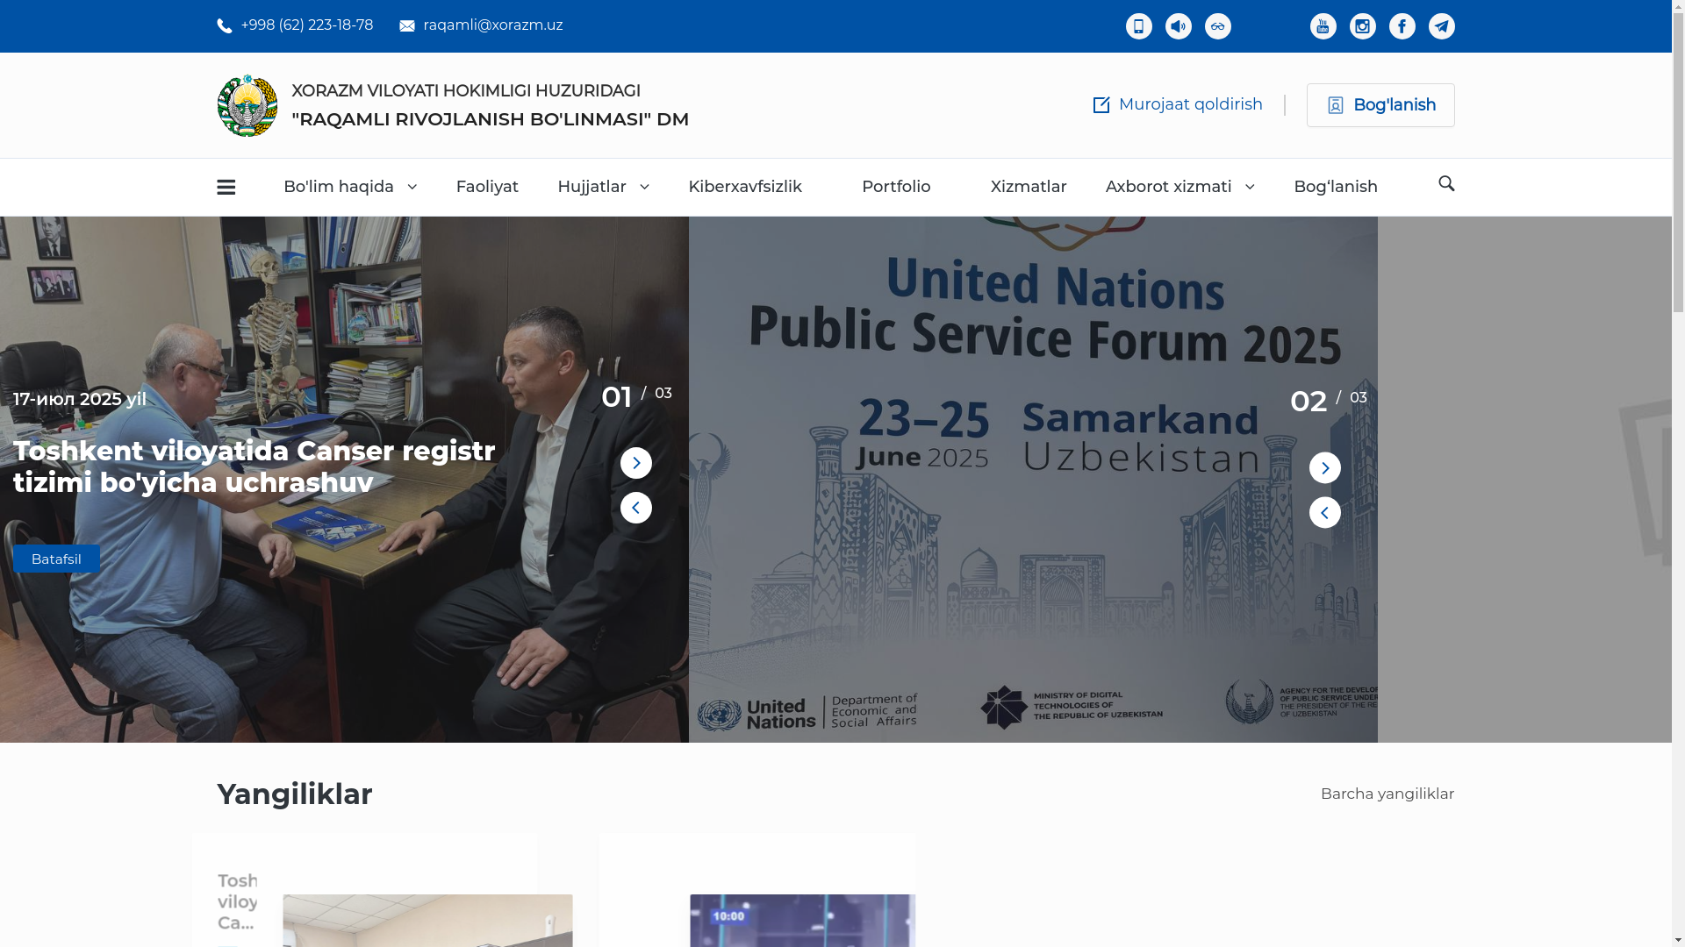1685x947 pixels.
Task: Click the Batafsil button on the slide
Action: (56, 559)
